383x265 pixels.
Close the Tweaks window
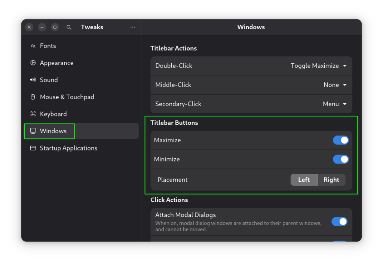(30, 27)
